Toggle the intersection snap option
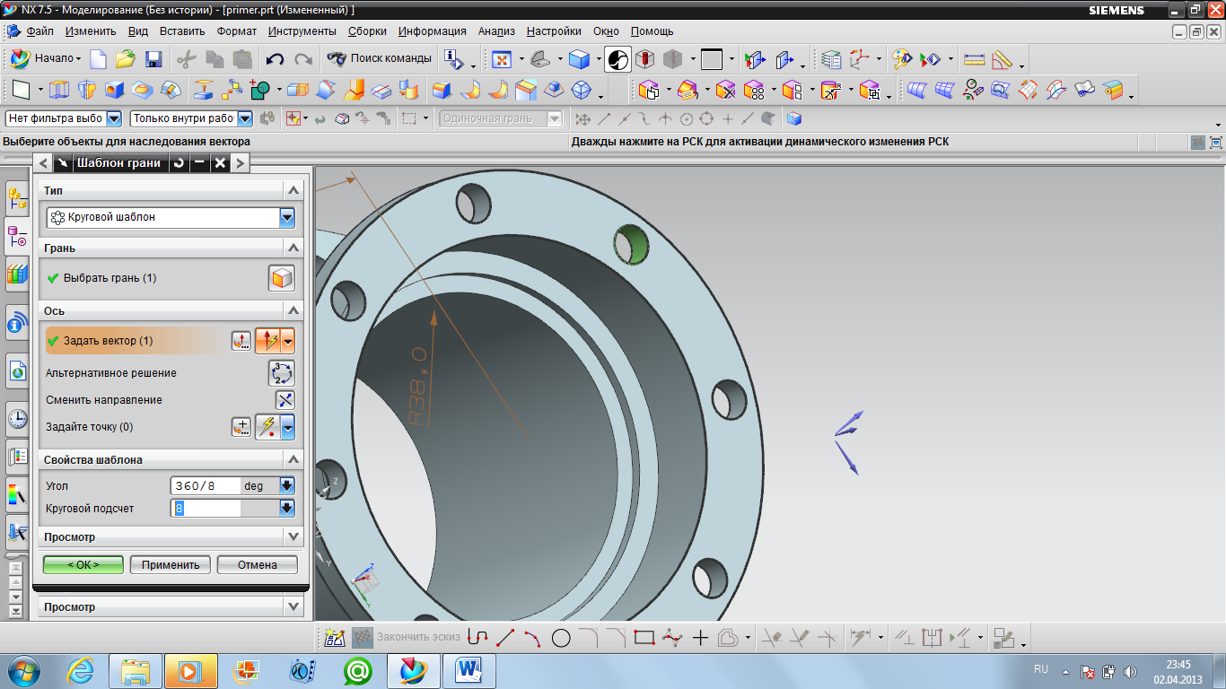1226x689 pixels. (665, 118)
